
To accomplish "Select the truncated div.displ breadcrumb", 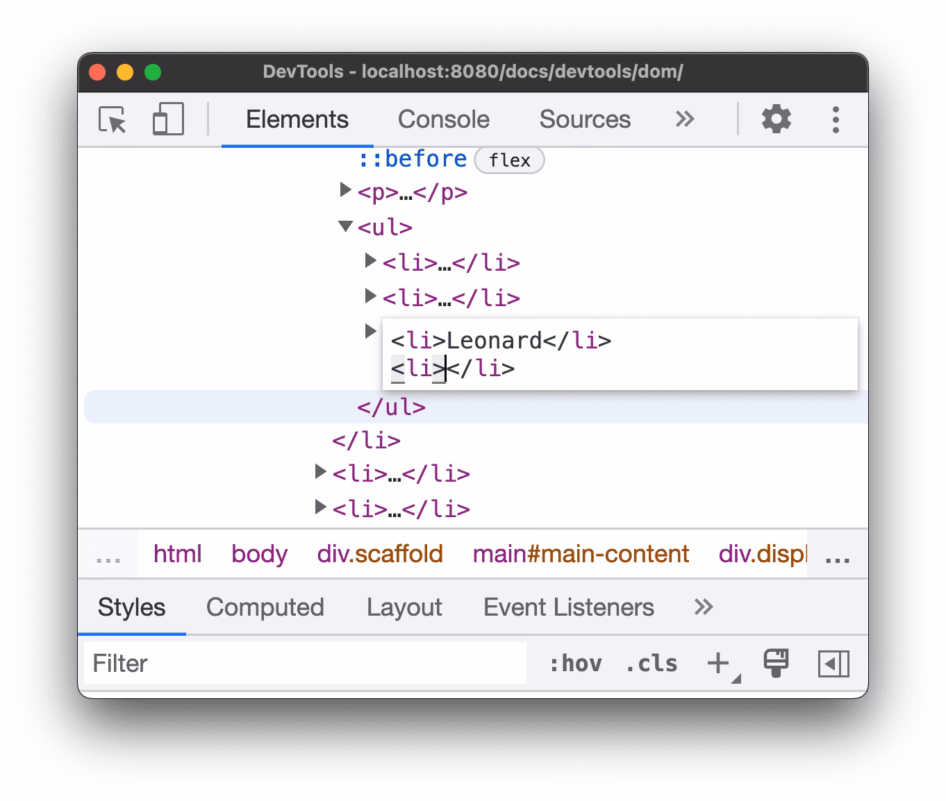I will tap(763, 554).
